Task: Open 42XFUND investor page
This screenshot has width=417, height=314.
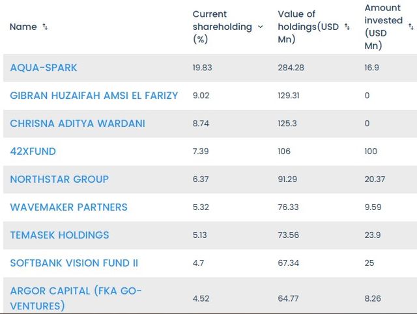Action: (x=33, y=151)
